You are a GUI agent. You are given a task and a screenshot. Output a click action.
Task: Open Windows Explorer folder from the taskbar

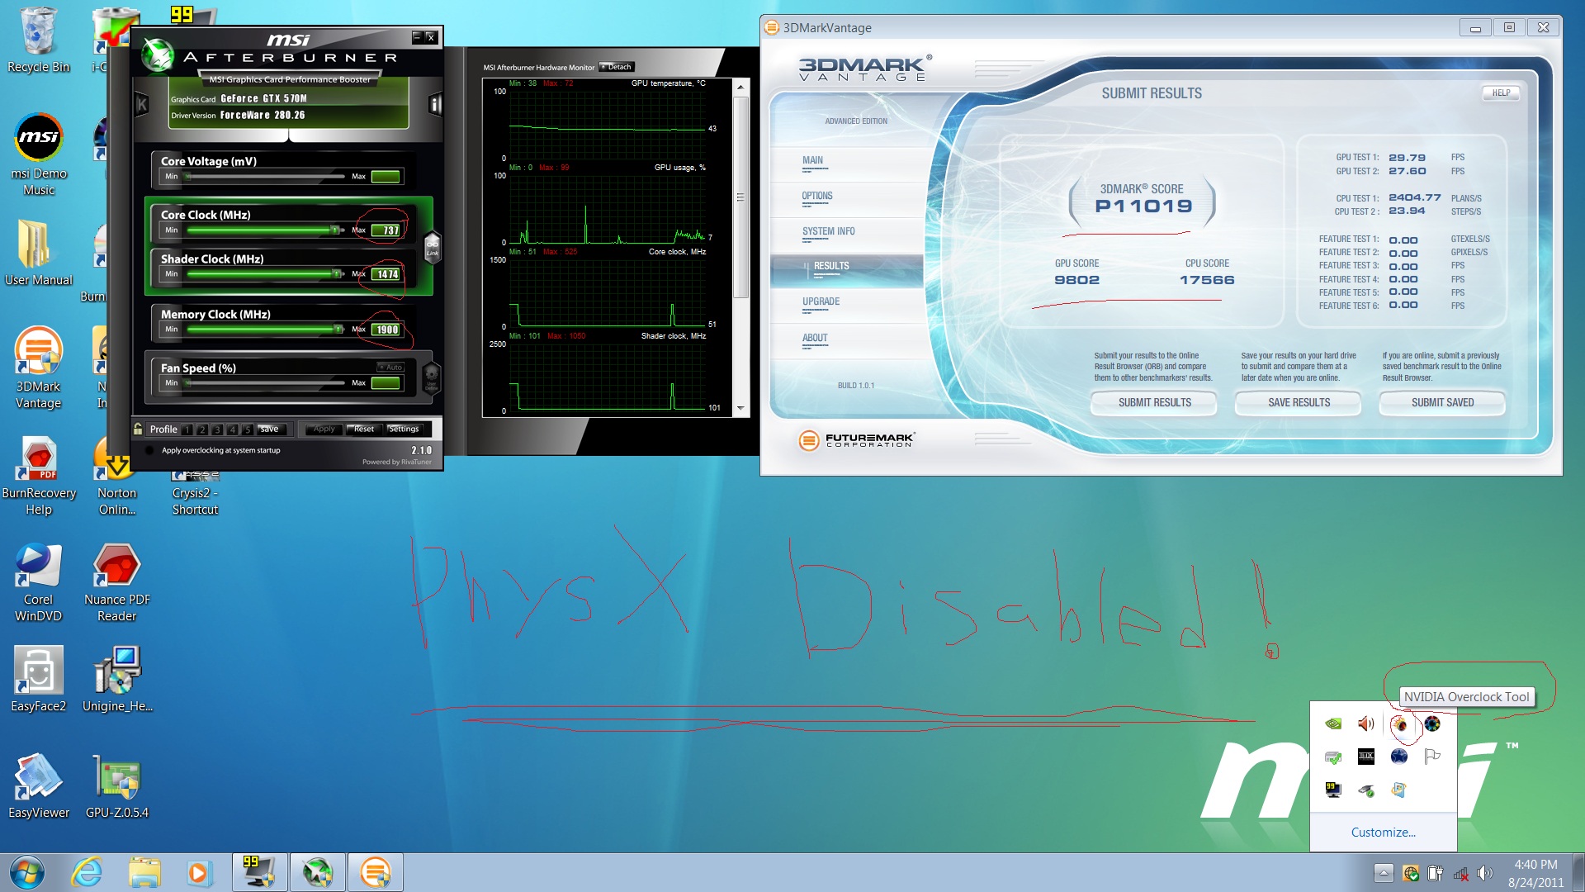pyautogui.click(x=144, y=872)
